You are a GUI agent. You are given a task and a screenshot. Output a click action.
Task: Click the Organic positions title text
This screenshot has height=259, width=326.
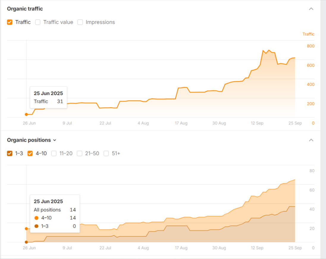29,140
